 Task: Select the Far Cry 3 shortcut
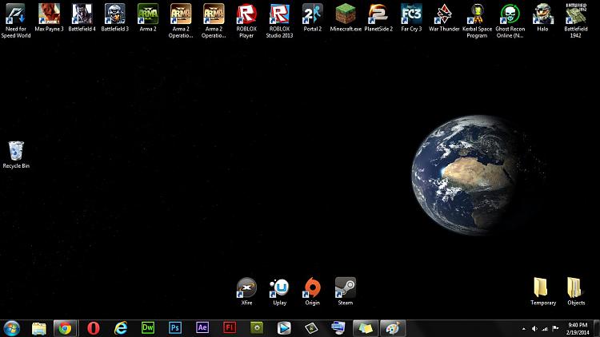pyautogui.click(x=411, y=14)
